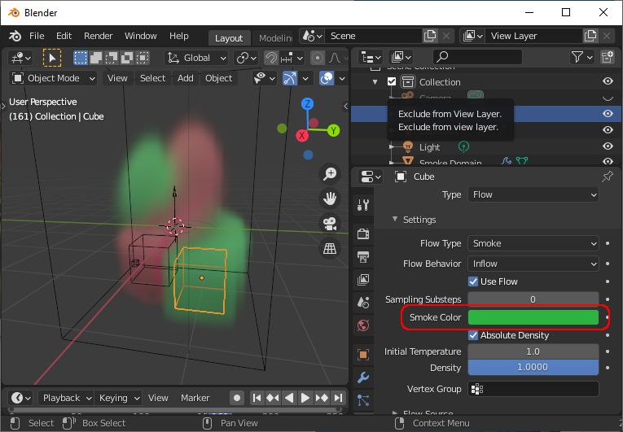Select the Tweak select tool icon
This screenshot has height=432, width=623.
click(x=52, y=58)
